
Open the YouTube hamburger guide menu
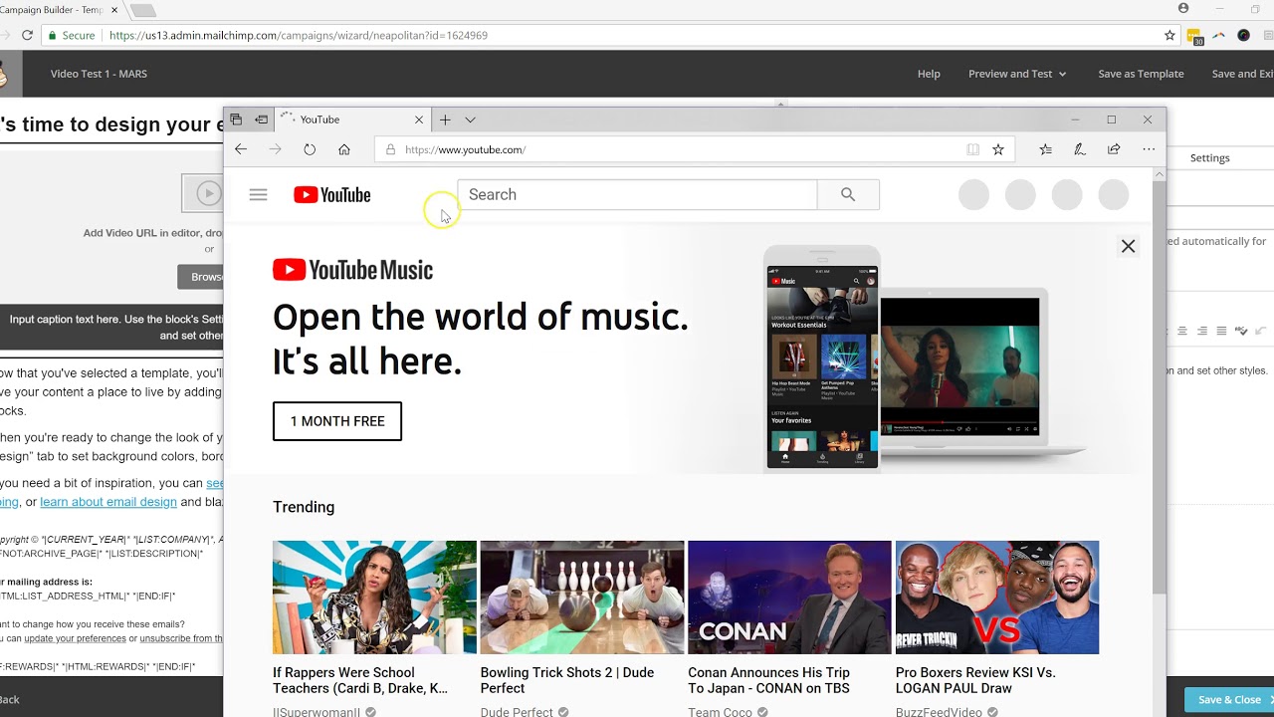click(258, 195)
